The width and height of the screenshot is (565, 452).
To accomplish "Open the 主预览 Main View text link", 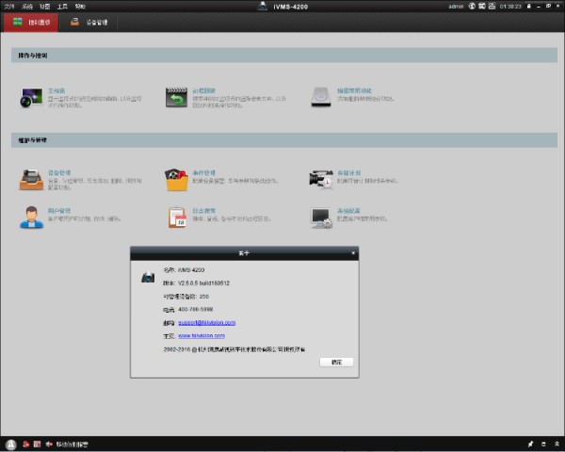I will [56, 90].
